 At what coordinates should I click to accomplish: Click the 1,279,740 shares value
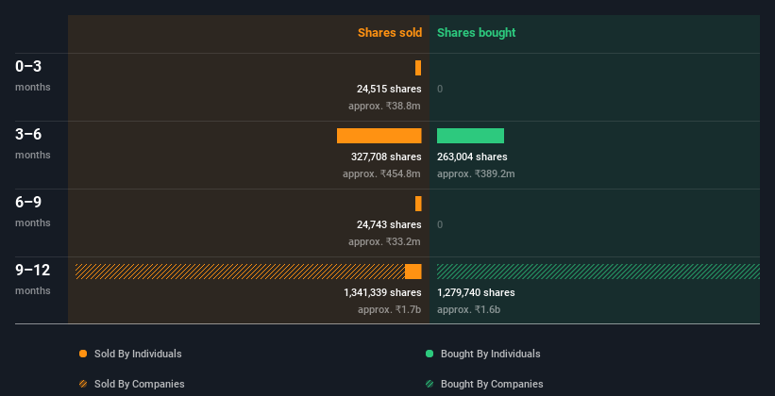pos(476,292)
